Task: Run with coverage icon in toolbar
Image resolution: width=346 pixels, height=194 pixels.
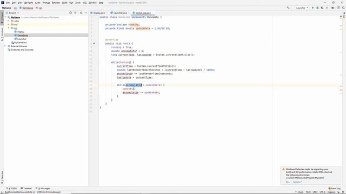Action: (322, 8)
